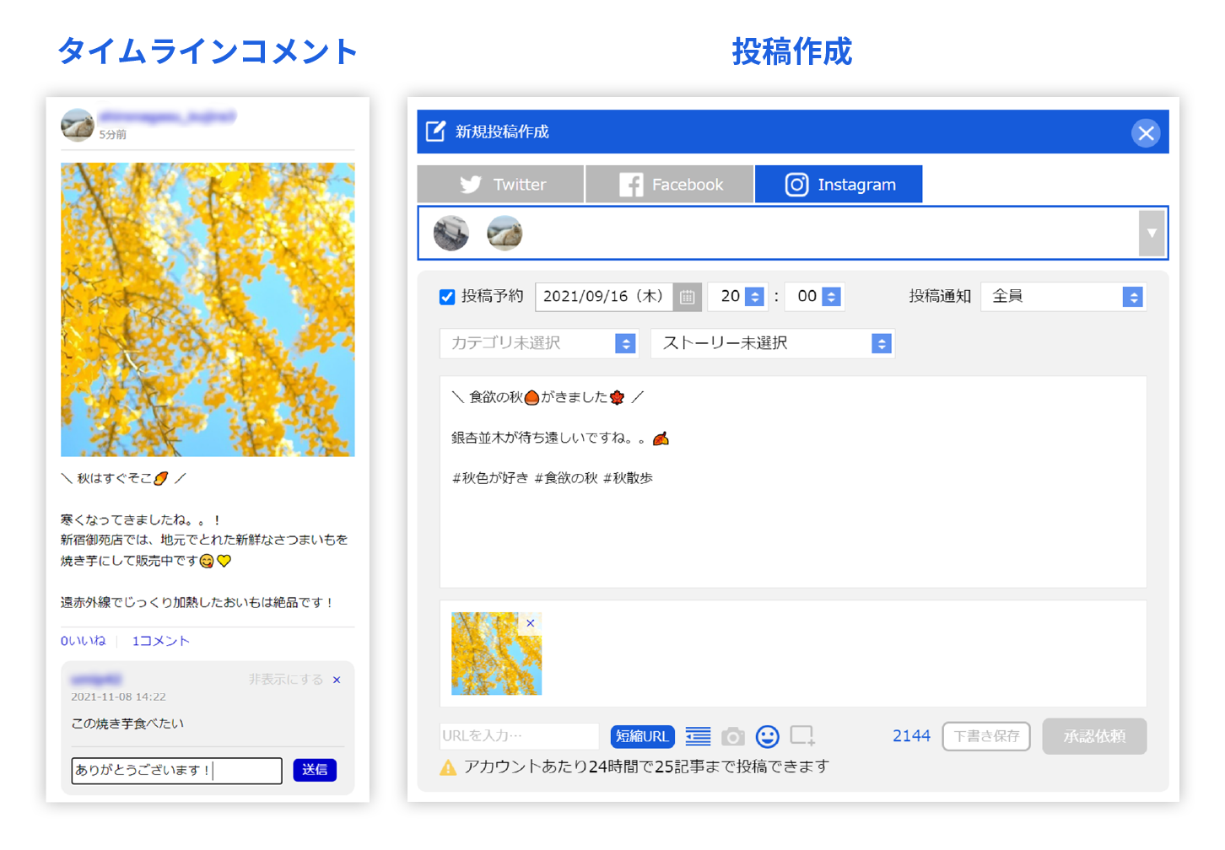Open the 投稿通知 全員 dropdown
Image resolution: width=1225 pixels, height=850 pixels.
tap(1063, 297)
